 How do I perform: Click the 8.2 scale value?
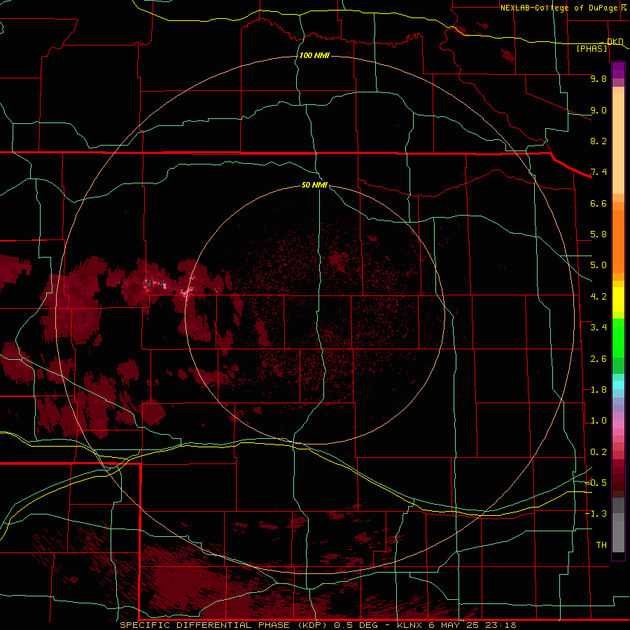tap(598, 141)
